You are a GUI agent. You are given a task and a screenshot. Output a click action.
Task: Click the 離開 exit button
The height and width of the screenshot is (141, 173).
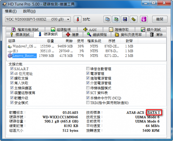click(x=160, y=19)
